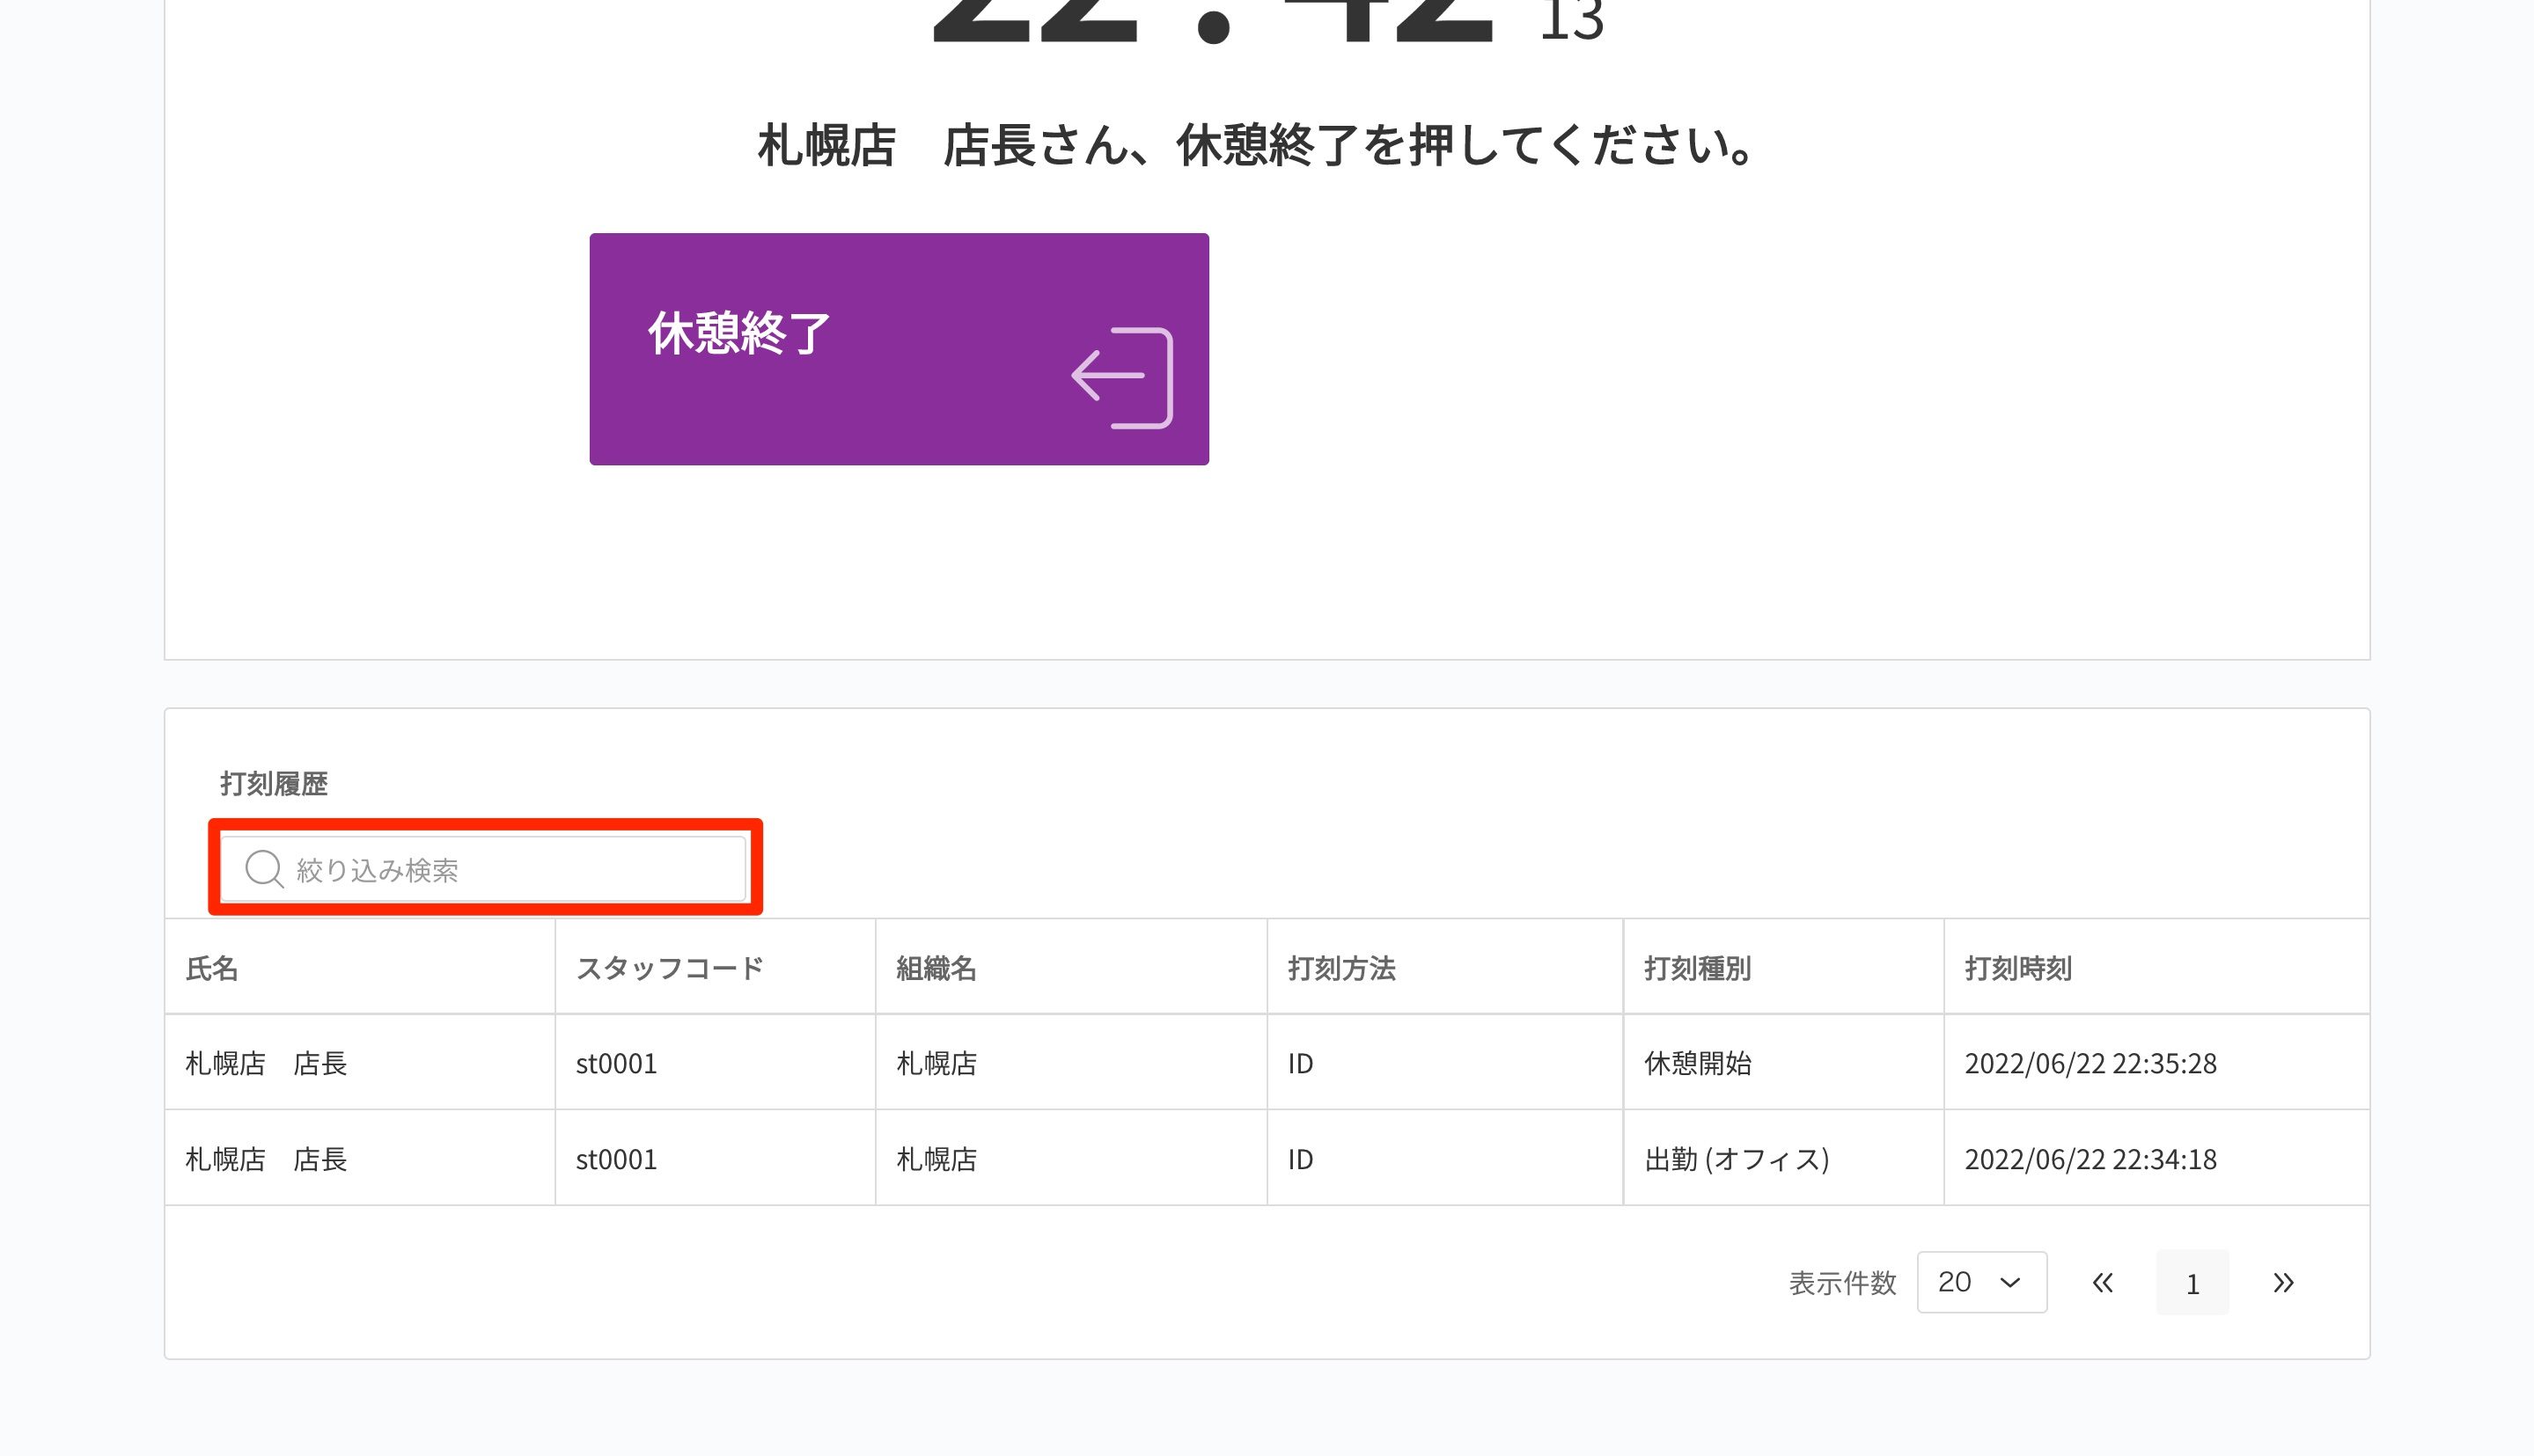The image size is (2534, 1456).
Task: Click the exit arrow icon on 休憩終了
Action: point(1121,378)
